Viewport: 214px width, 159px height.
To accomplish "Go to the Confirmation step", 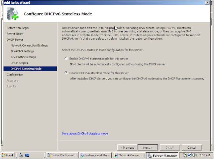I will click(15, 75).
